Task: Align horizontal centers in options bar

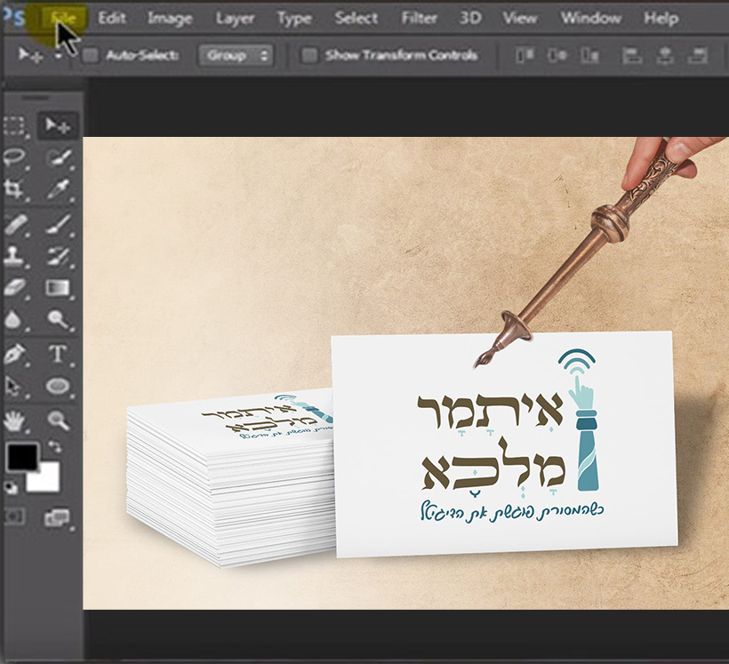Action: [x=665, y=56]
